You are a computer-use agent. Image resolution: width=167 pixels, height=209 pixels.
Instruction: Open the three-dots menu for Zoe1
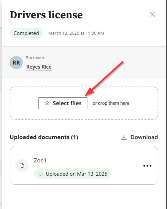pos(147,166)
